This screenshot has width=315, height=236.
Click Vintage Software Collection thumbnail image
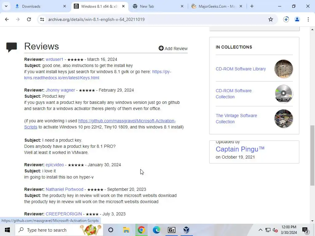coord(283,119)
